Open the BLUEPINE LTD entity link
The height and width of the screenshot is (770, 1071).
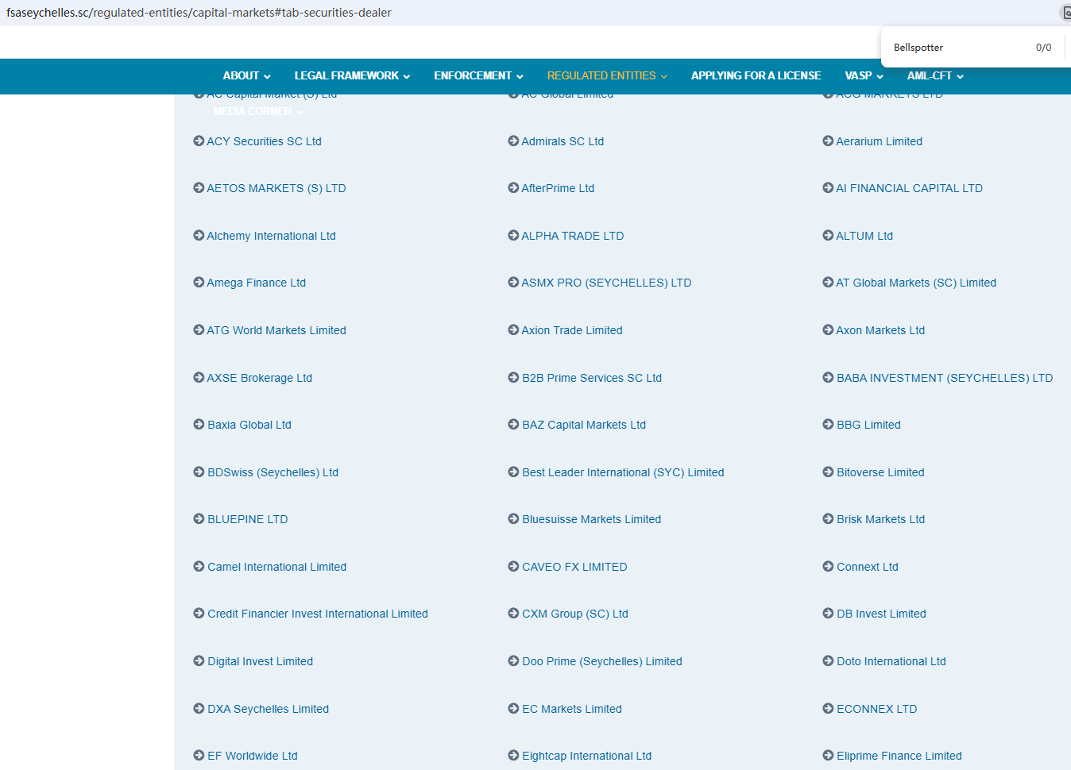[248, 519]
